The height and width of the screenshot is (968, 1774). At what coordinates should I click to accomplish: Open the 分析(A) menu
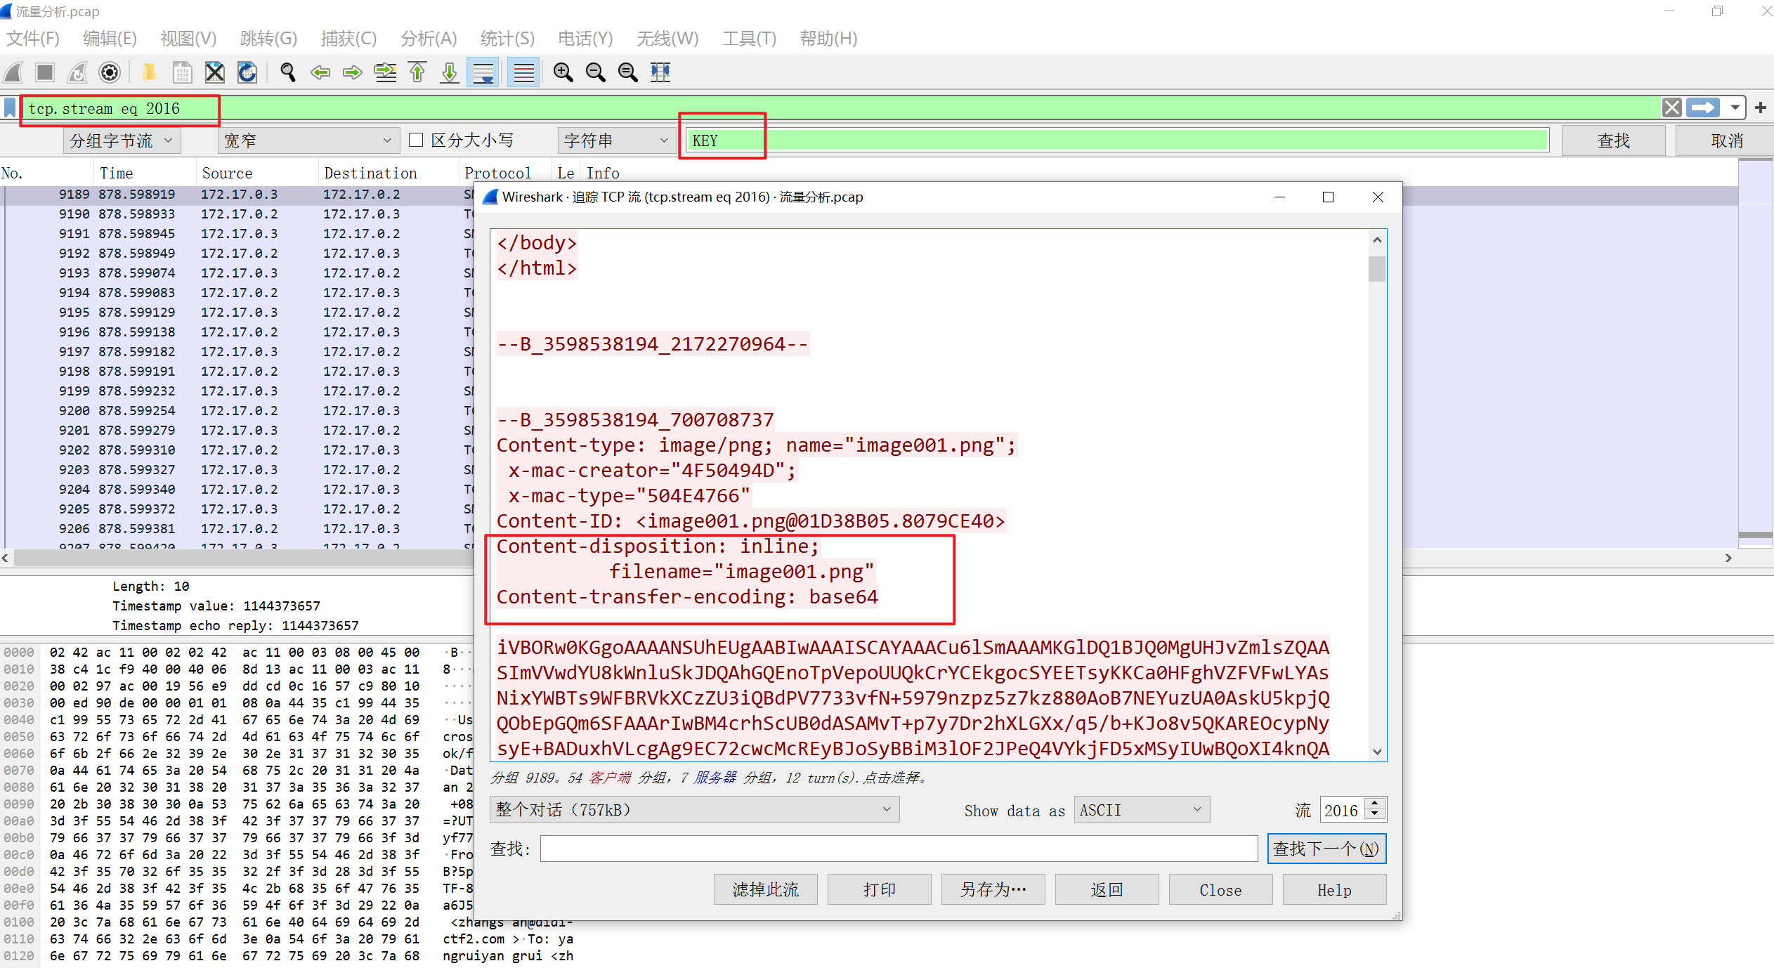429,39
